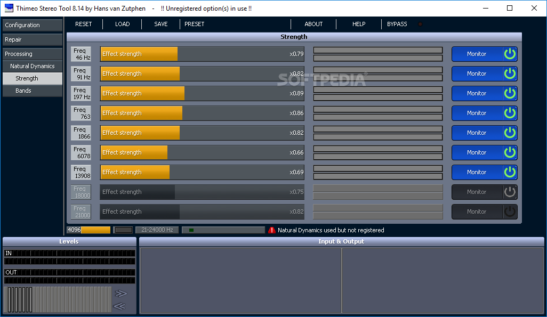
Task: Click the OUT level meter
Action: click(x=69, y=276)
